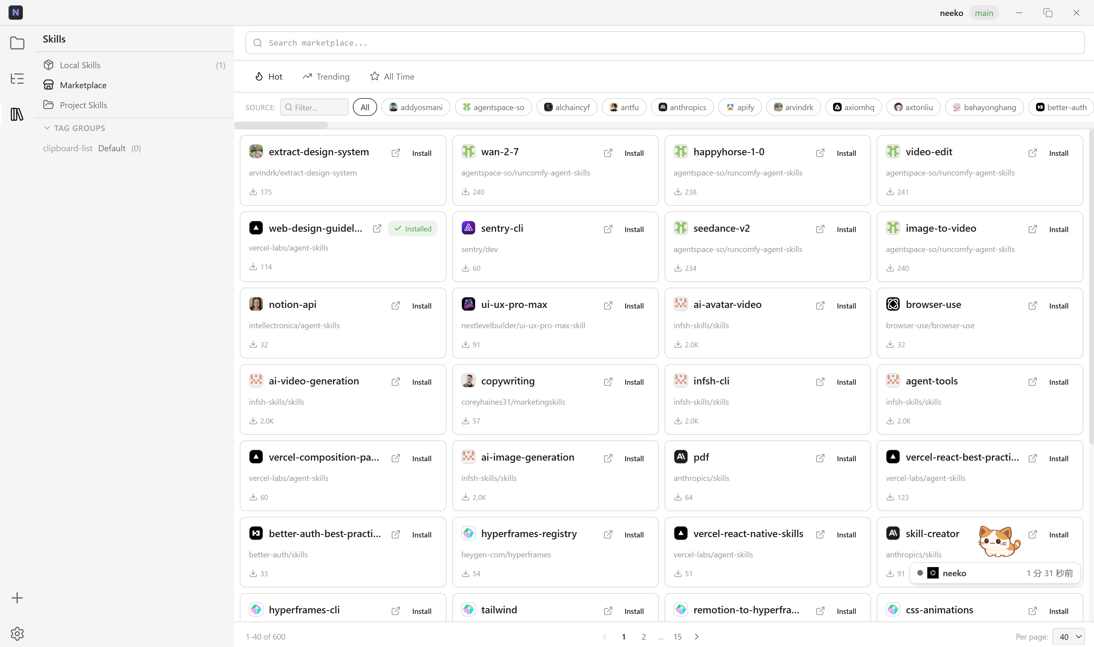Go to the next page arrow
Image resolution: width=1094 pixels, height=647 pixels.
point(697,637)
